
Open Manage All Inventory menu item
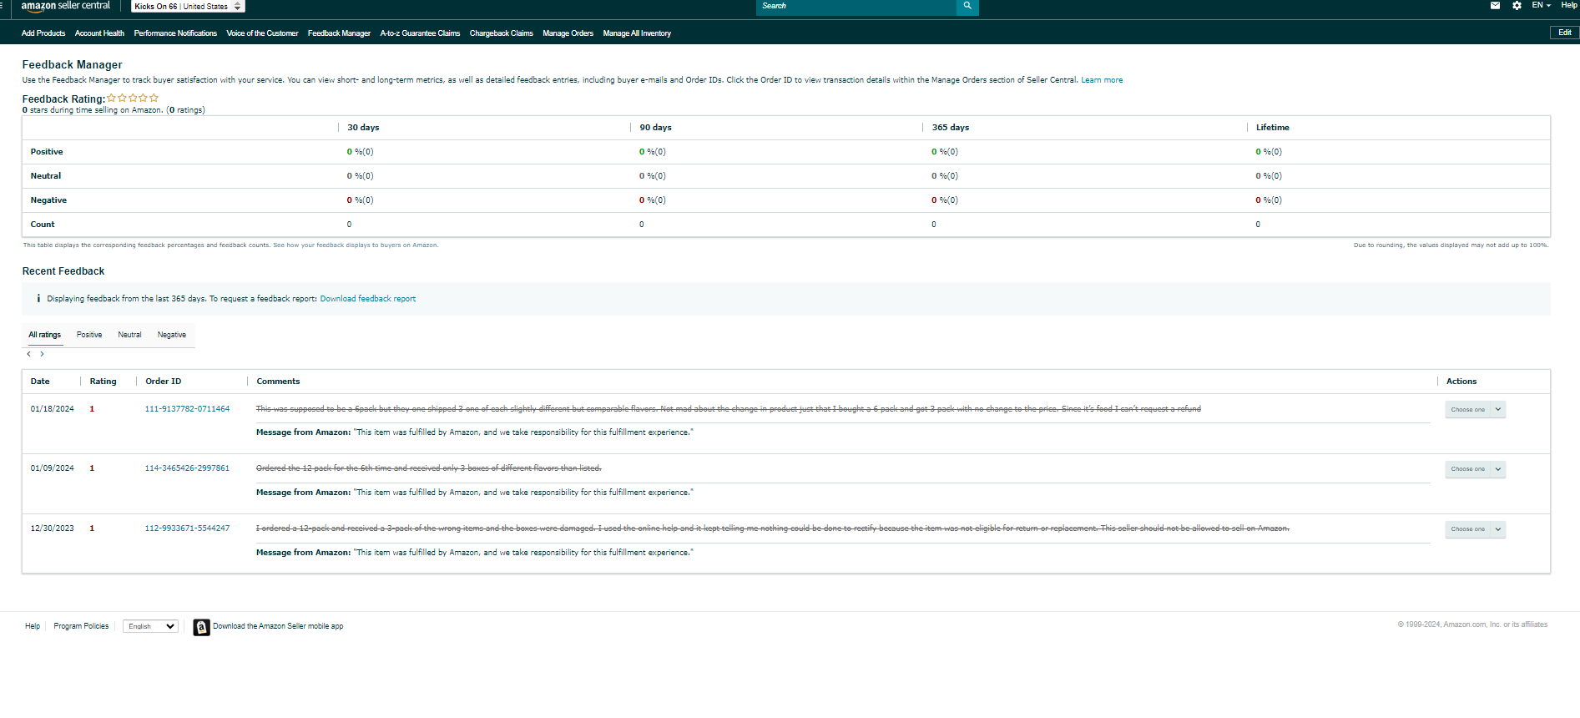coord(637,33)
